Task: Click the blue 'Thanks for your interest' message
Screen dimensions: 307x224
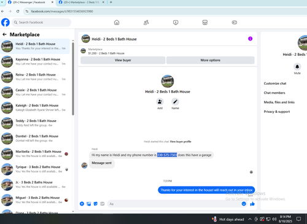Action: 206,190
